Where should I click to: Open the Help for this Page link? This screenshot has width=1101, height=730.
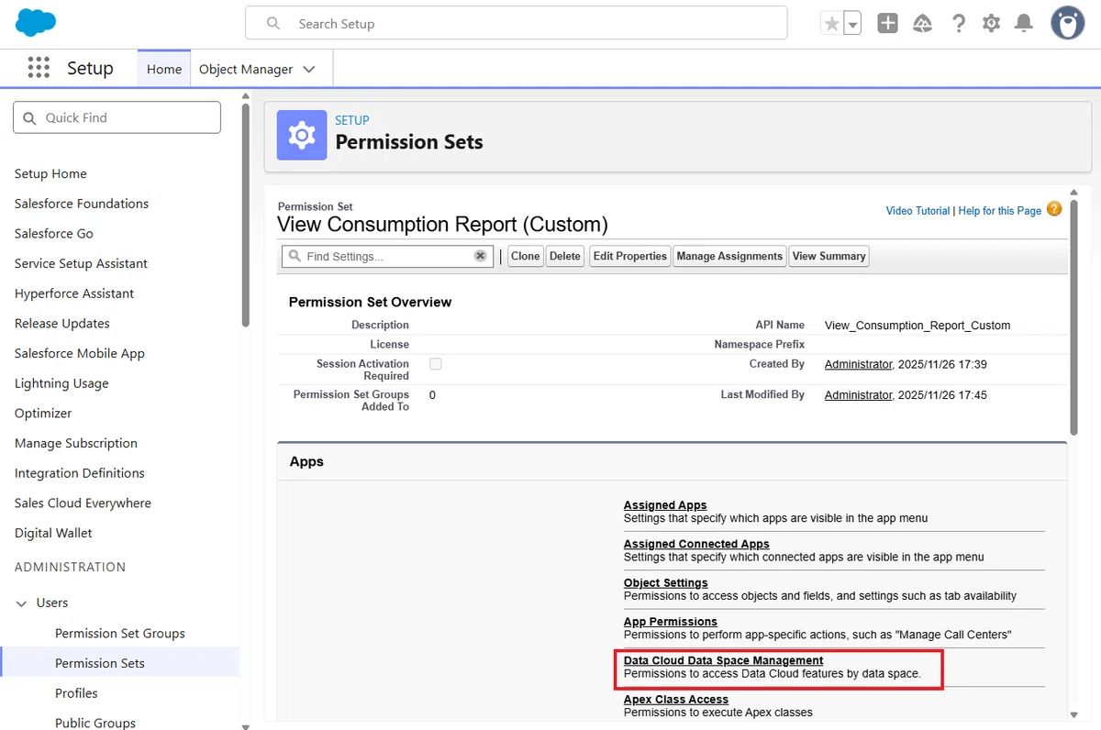pos(1000,211)
